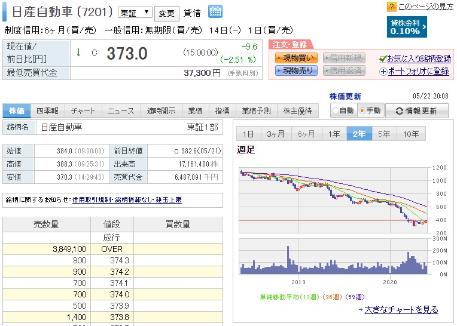This screenshot has width=457, height=326.
Task: Click the 始値 value 384.0
Action: [65, 151]
